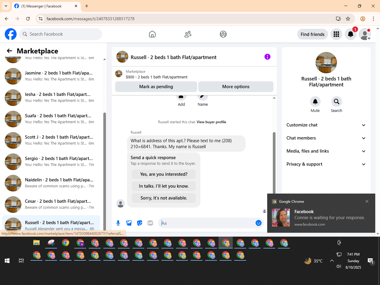Screen dimensions: 380x285
Task: Open Task View on taskbar
Action: [21, 261]
